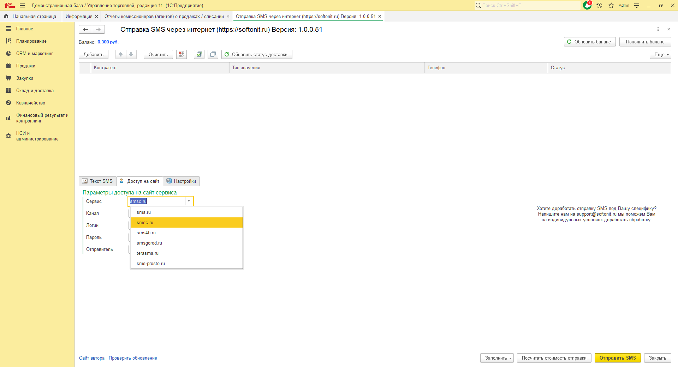Click the uncheck all rows icon

213,54
